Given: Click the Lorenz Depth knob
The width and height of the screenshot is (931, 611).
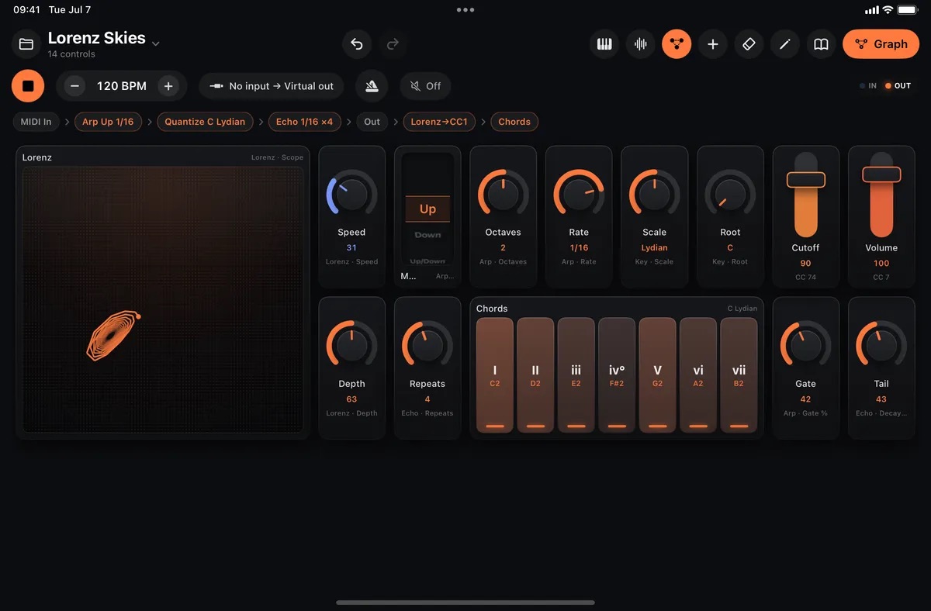Looking at the screenshot, I should pyautogui.click(x=351, y=346).
